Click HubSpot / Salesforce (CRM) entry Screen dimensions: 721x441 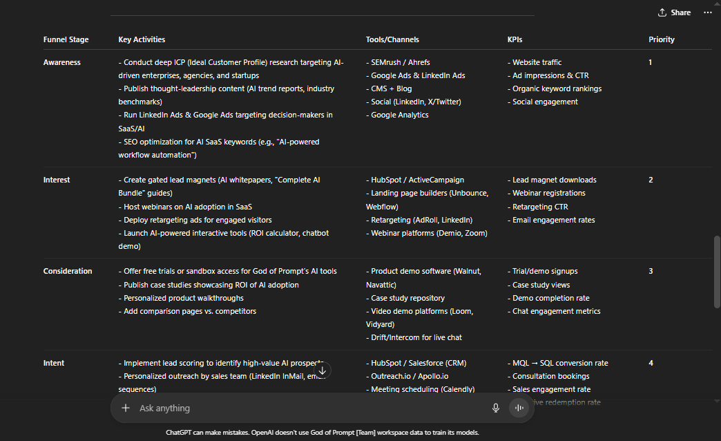tap(416, 363)
